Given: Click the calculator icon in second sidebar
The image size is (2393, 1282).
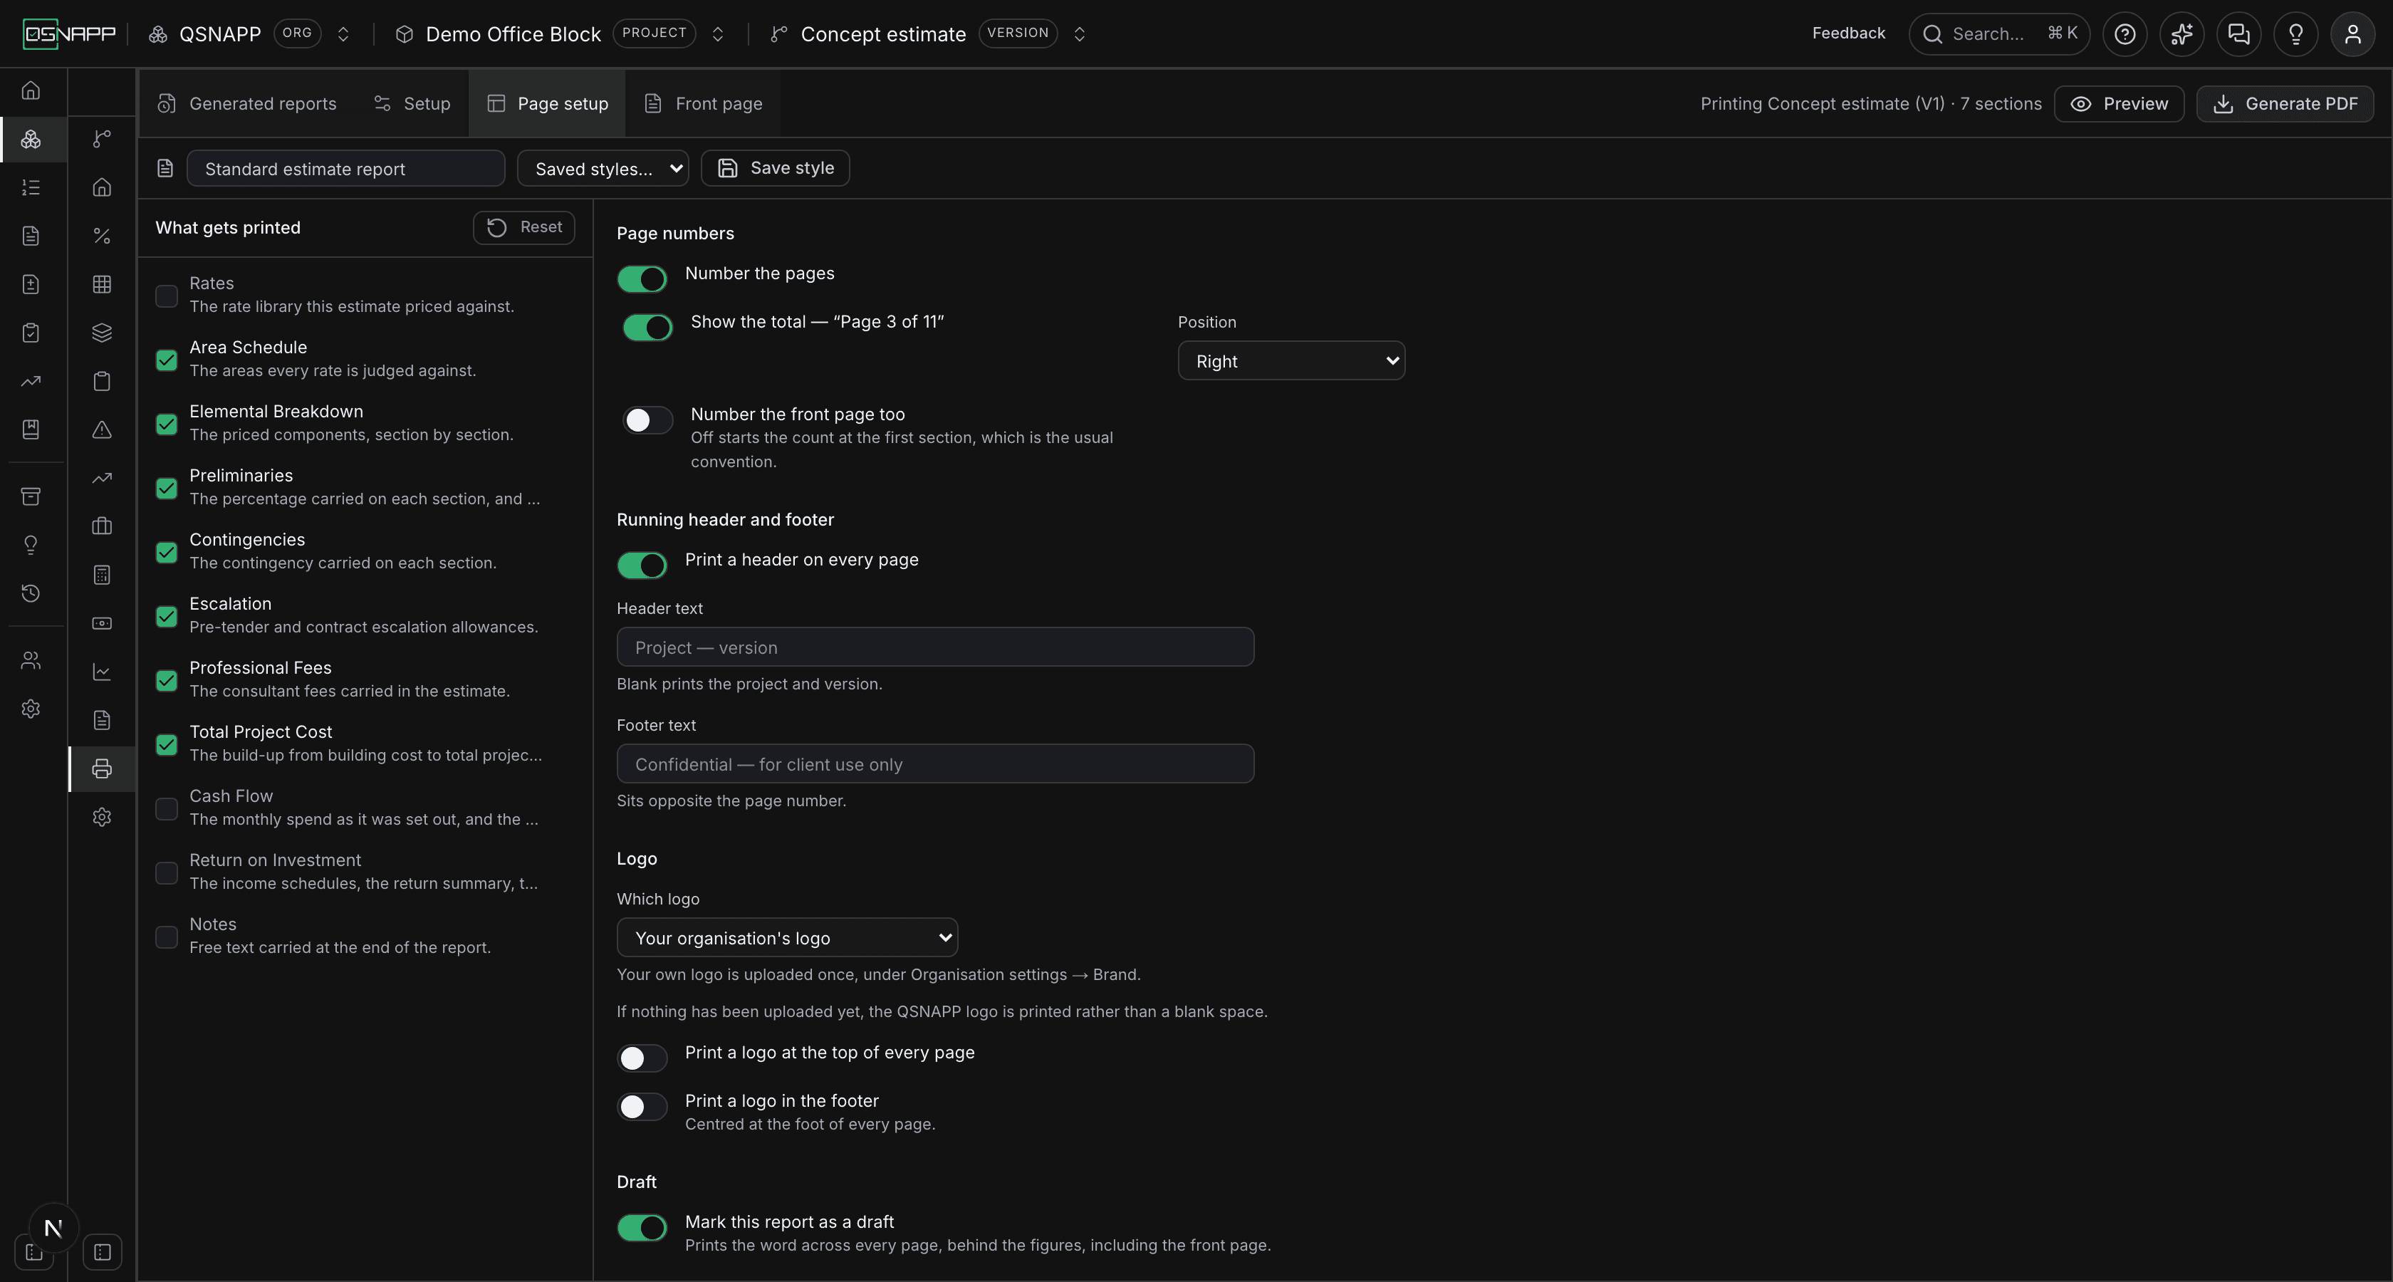Looking at the screenshot, I should coord(102,575).
